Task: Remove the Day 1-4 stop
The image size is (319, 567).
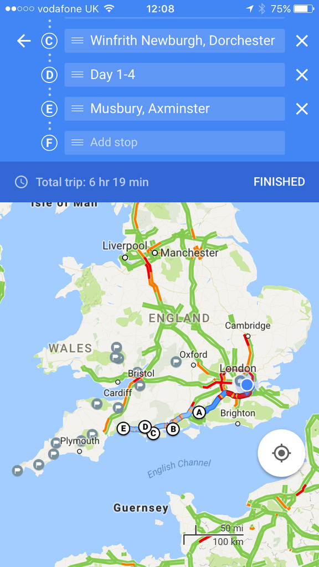Action: (x=302, y=75)
